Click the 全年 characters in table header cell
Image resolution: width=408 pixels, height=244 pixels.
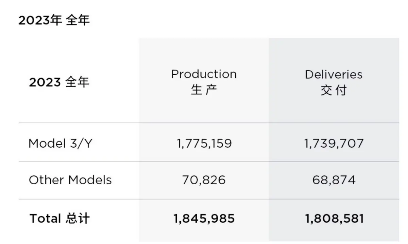(77, 82)
